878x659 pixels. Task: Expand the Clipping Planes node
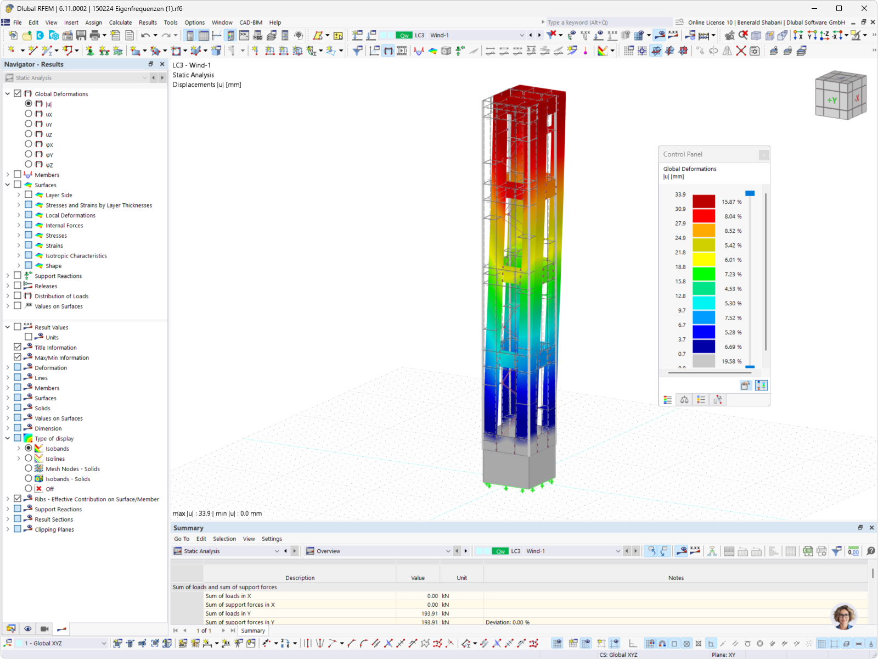coord(8,529)
